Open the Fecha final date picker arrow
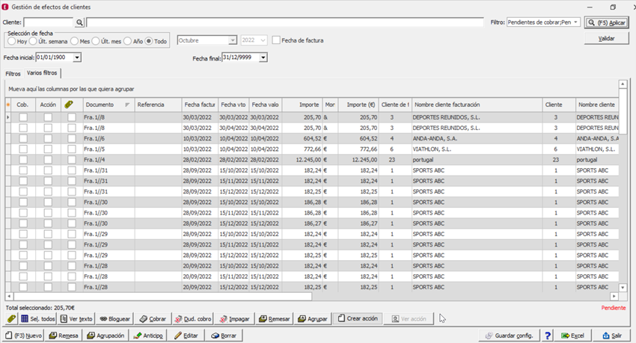This screenshot has width=636, height=343. click(263, 58)
